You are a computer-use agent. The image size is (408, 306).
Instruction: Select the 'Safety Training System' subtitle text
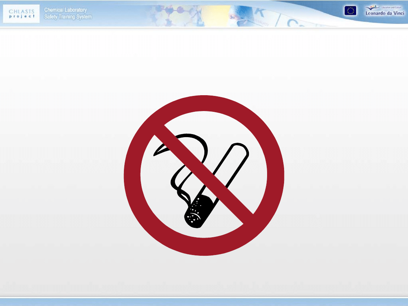click(68, 17)
